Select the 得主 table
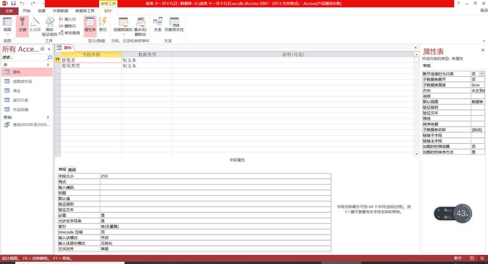Viewport: 488px width, 264px height. 27,91
